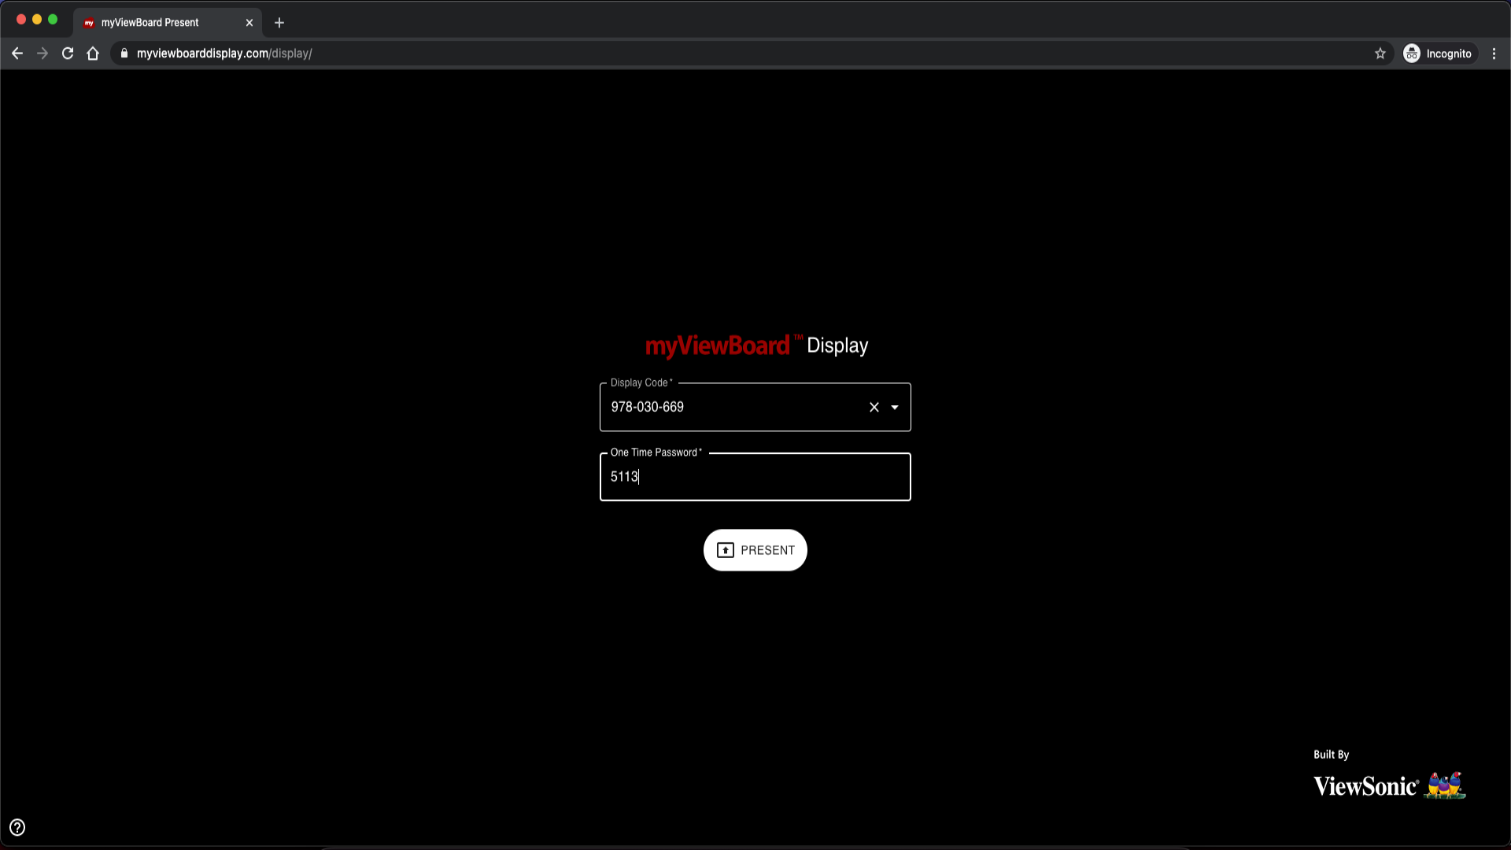
Task: Click the myViewBoard Display heading
Action: 755,346
